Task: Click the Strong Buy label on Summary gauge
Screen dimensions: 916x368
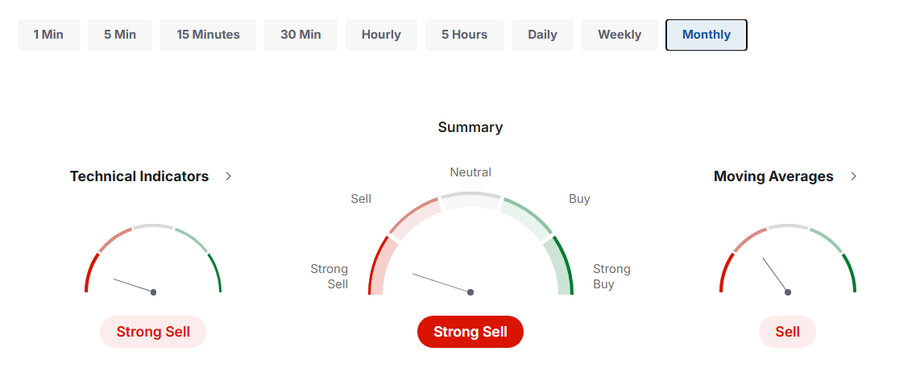Action: point(611,276)
